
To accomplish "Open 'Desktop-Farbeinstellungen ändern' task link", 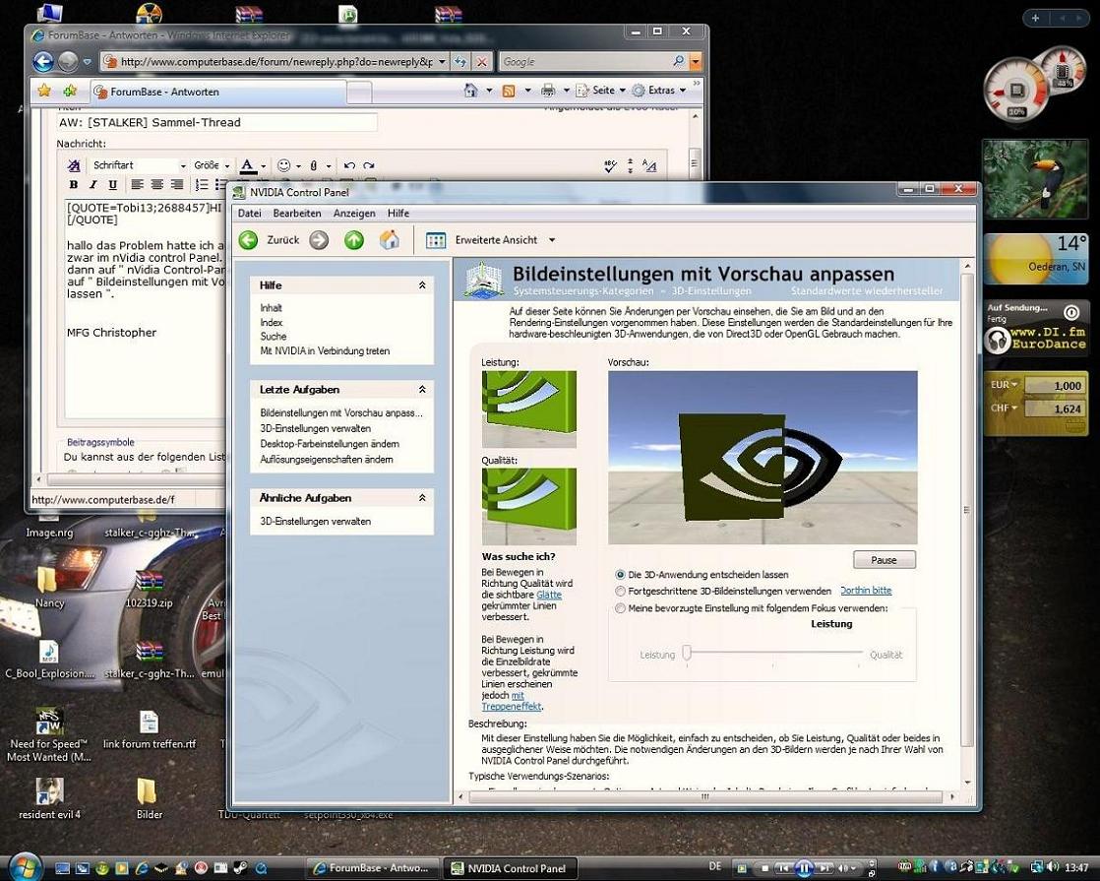I will [x=330, y=444].
